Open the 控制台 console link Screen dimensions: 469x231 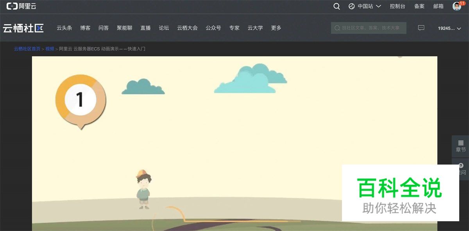coord(397,6)
